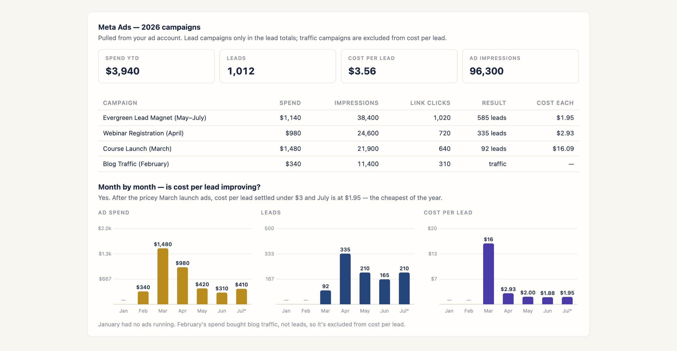The height and width of the screenshot is (351, 677).
Task: Click the Jul* label under the Ad Spend chart
Action: pos(241,311)
